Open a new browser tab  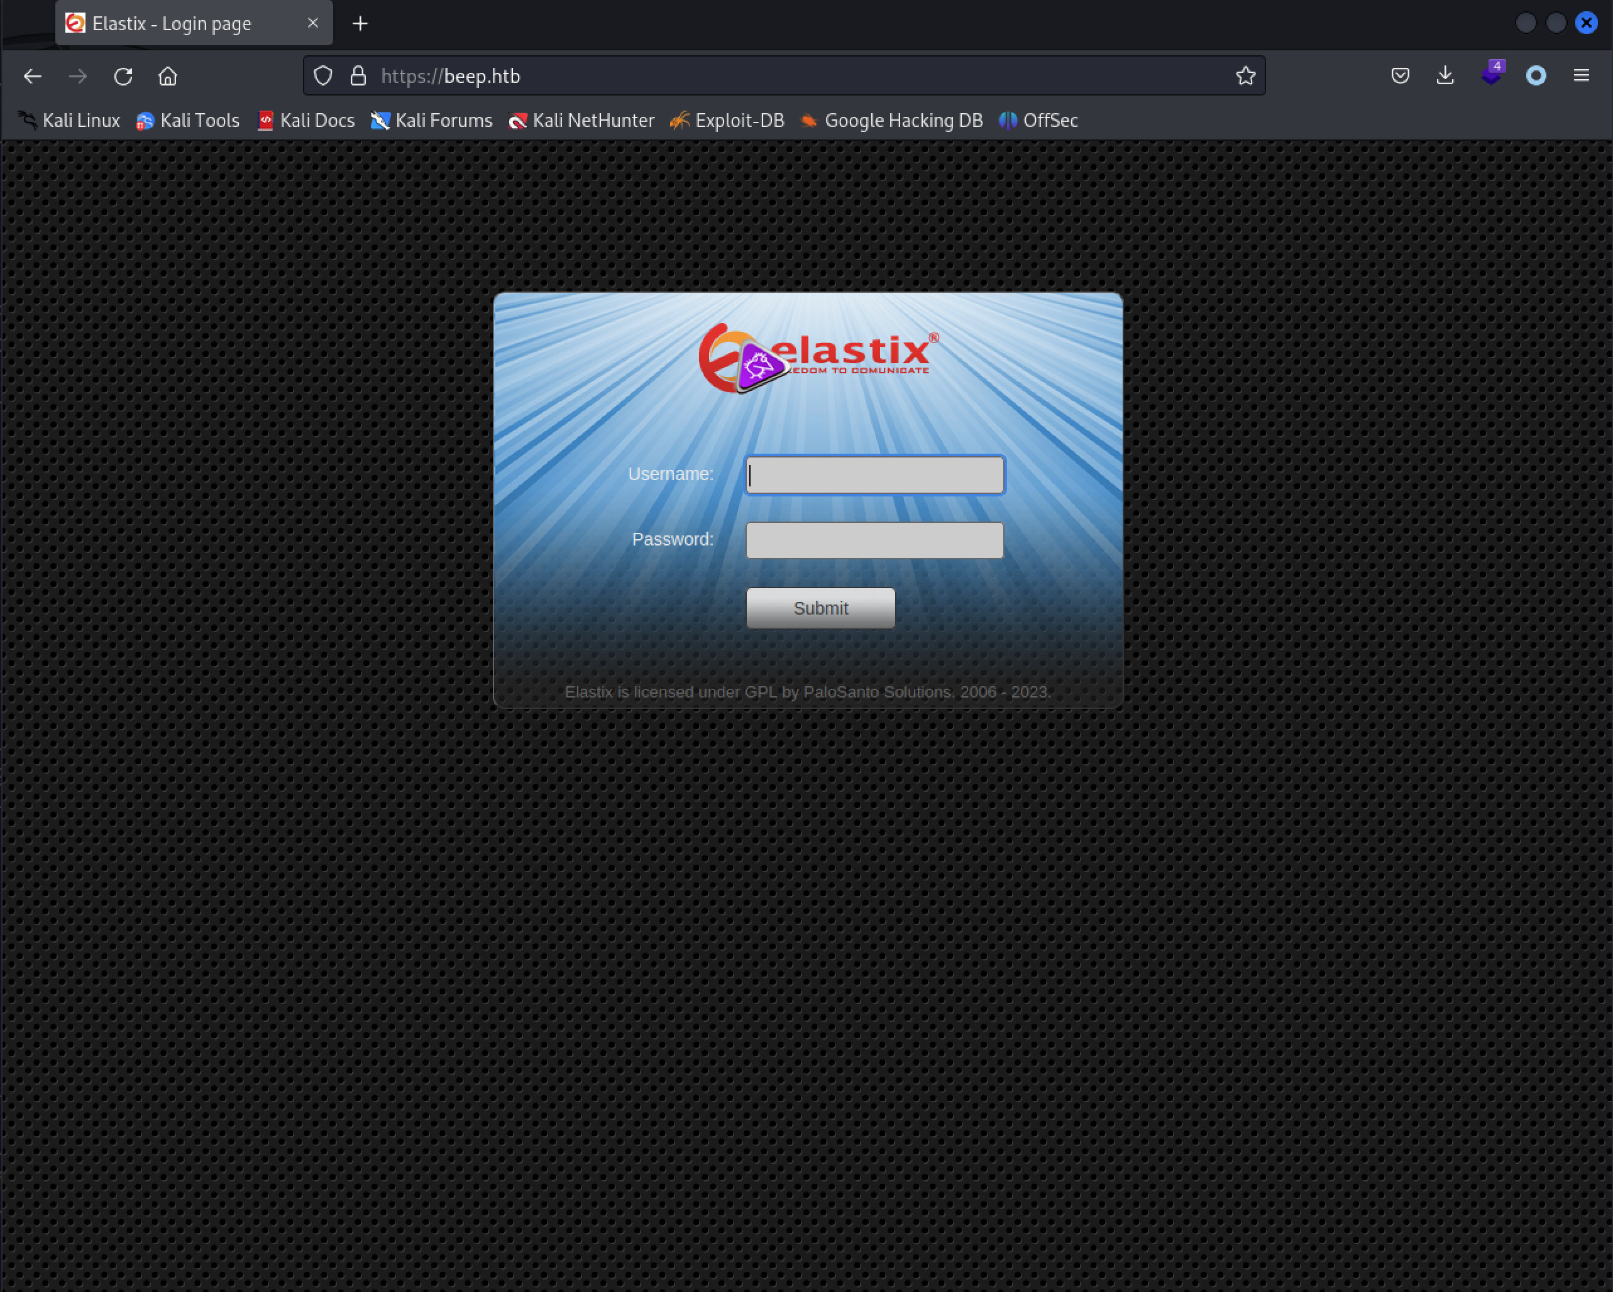coord(360,23)
